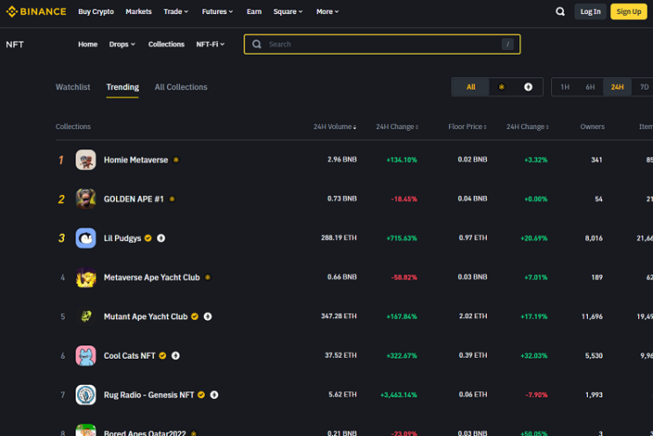Open the Rug Radio - Genesis NFT name

(149, 395)
